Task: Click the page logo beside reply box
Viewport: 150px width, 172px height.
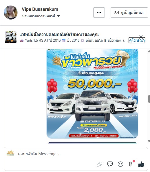Action: point(10,153)
